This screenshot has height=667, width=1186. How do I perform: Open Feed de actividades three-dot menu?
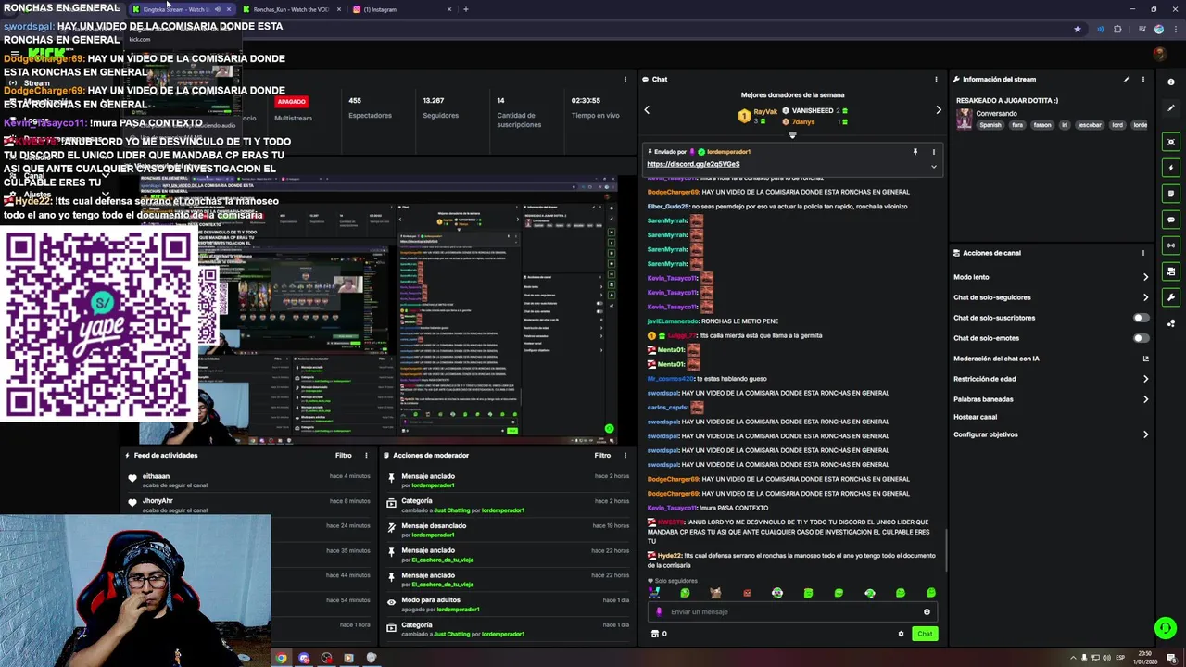click(x=366, y=455)
